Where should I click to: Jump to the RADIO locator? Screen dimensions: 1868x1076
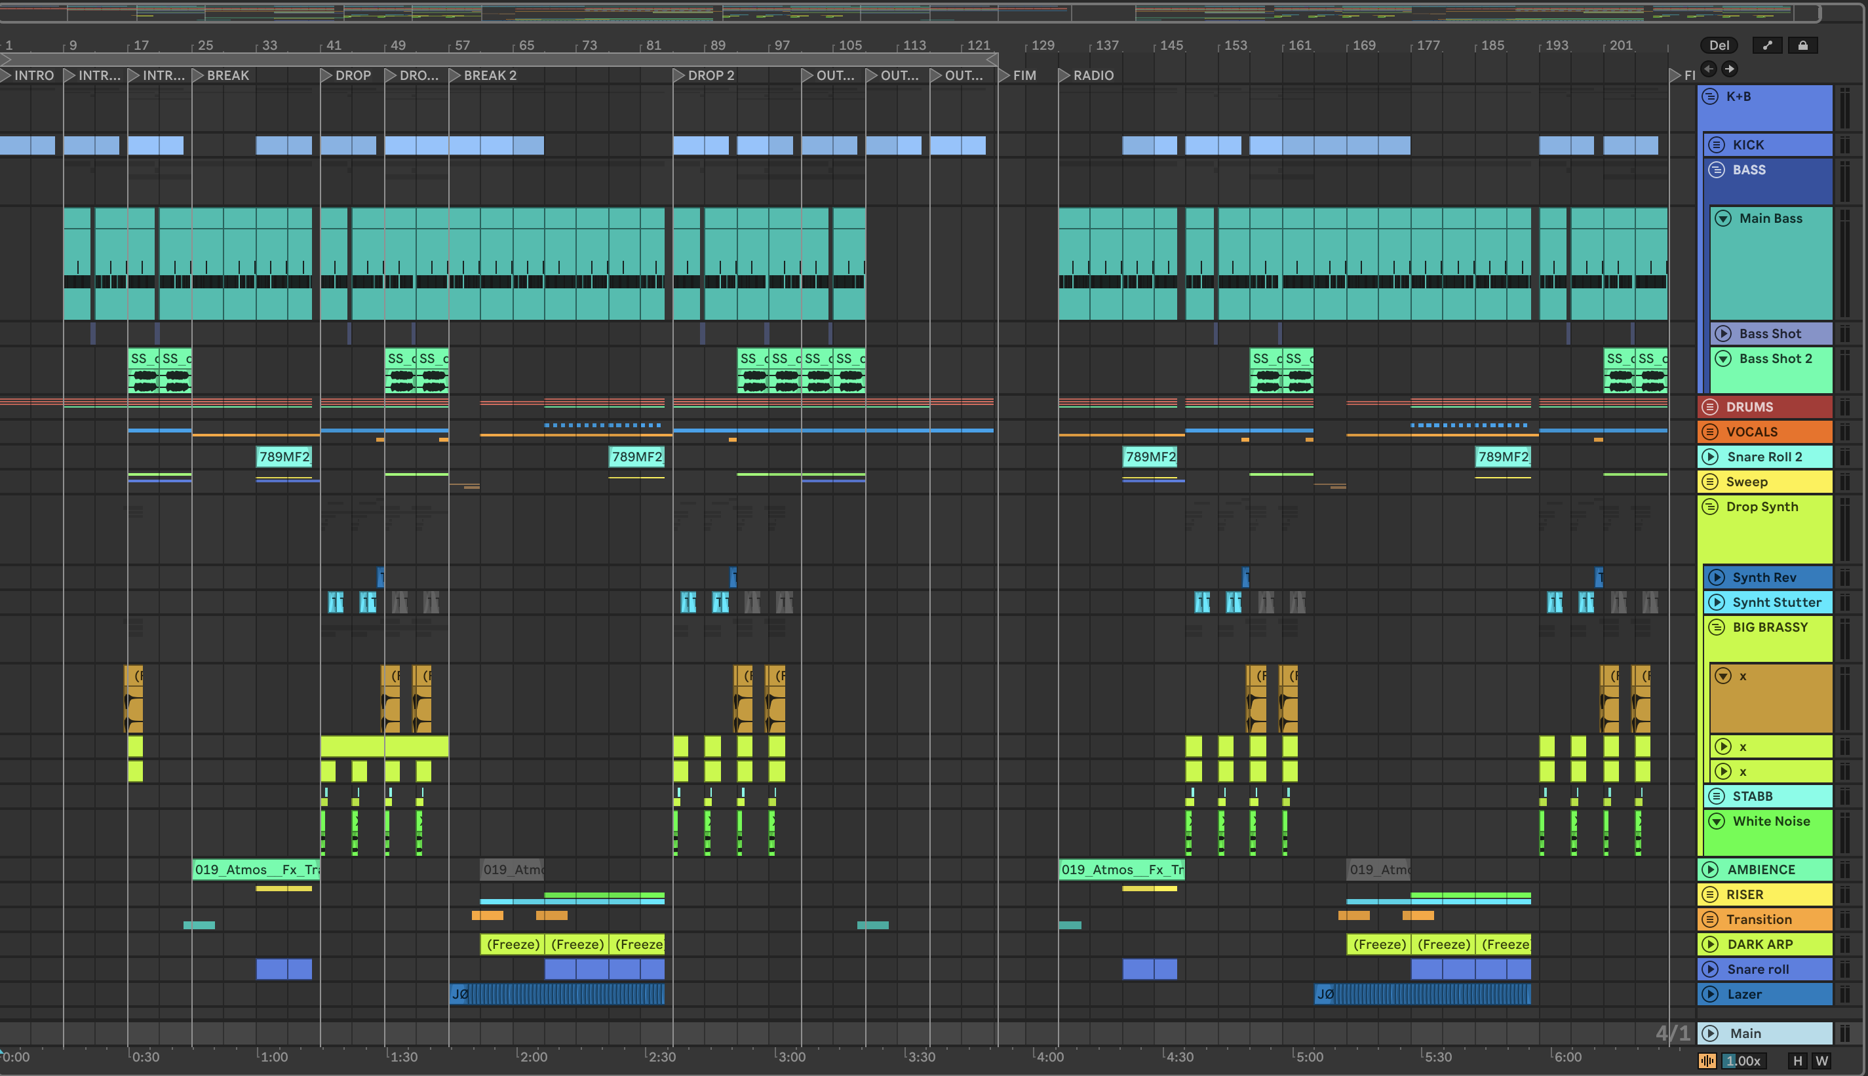(1064, 75)
